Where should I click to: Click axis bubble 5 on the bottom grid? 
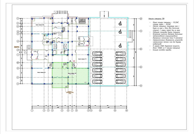(x=62, y=110)
